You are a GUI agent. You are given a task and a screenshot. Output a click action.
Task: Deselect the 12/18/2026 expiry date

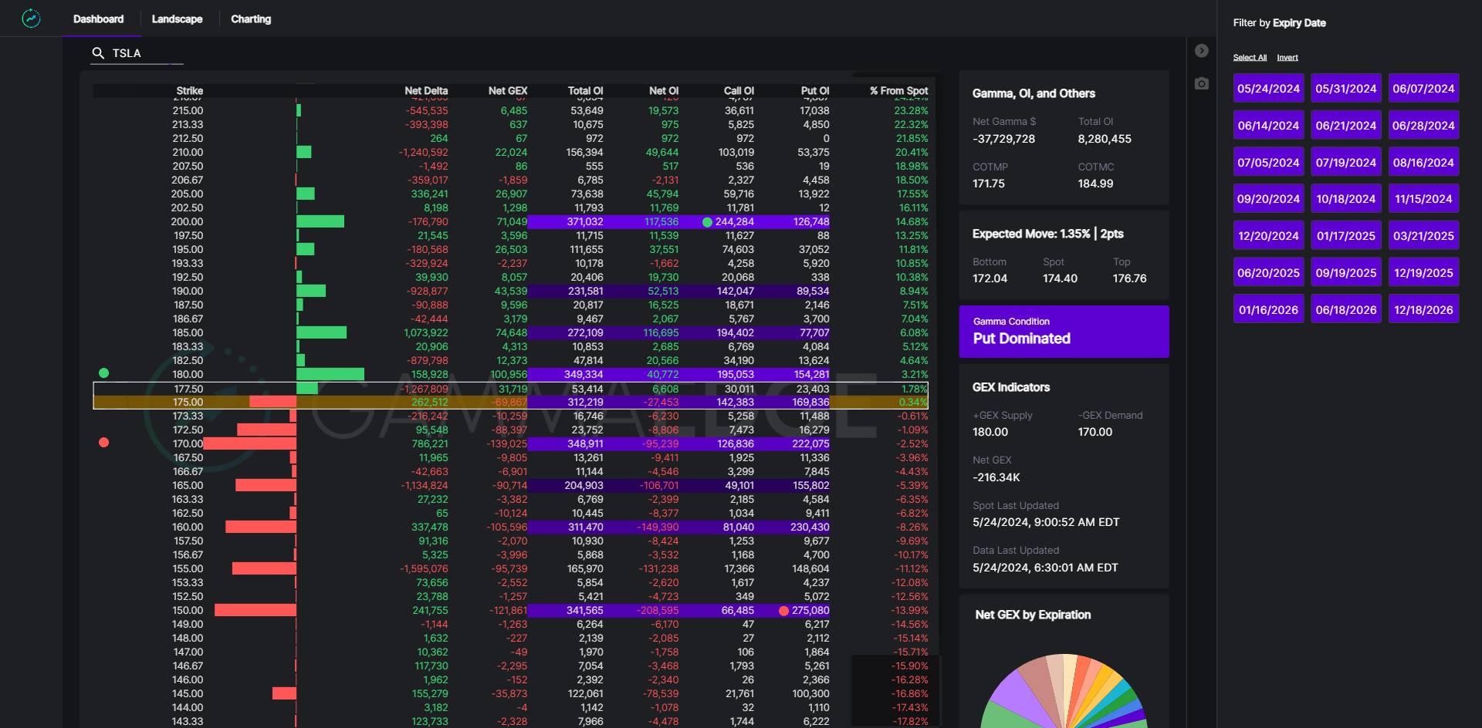[1423, 310]
